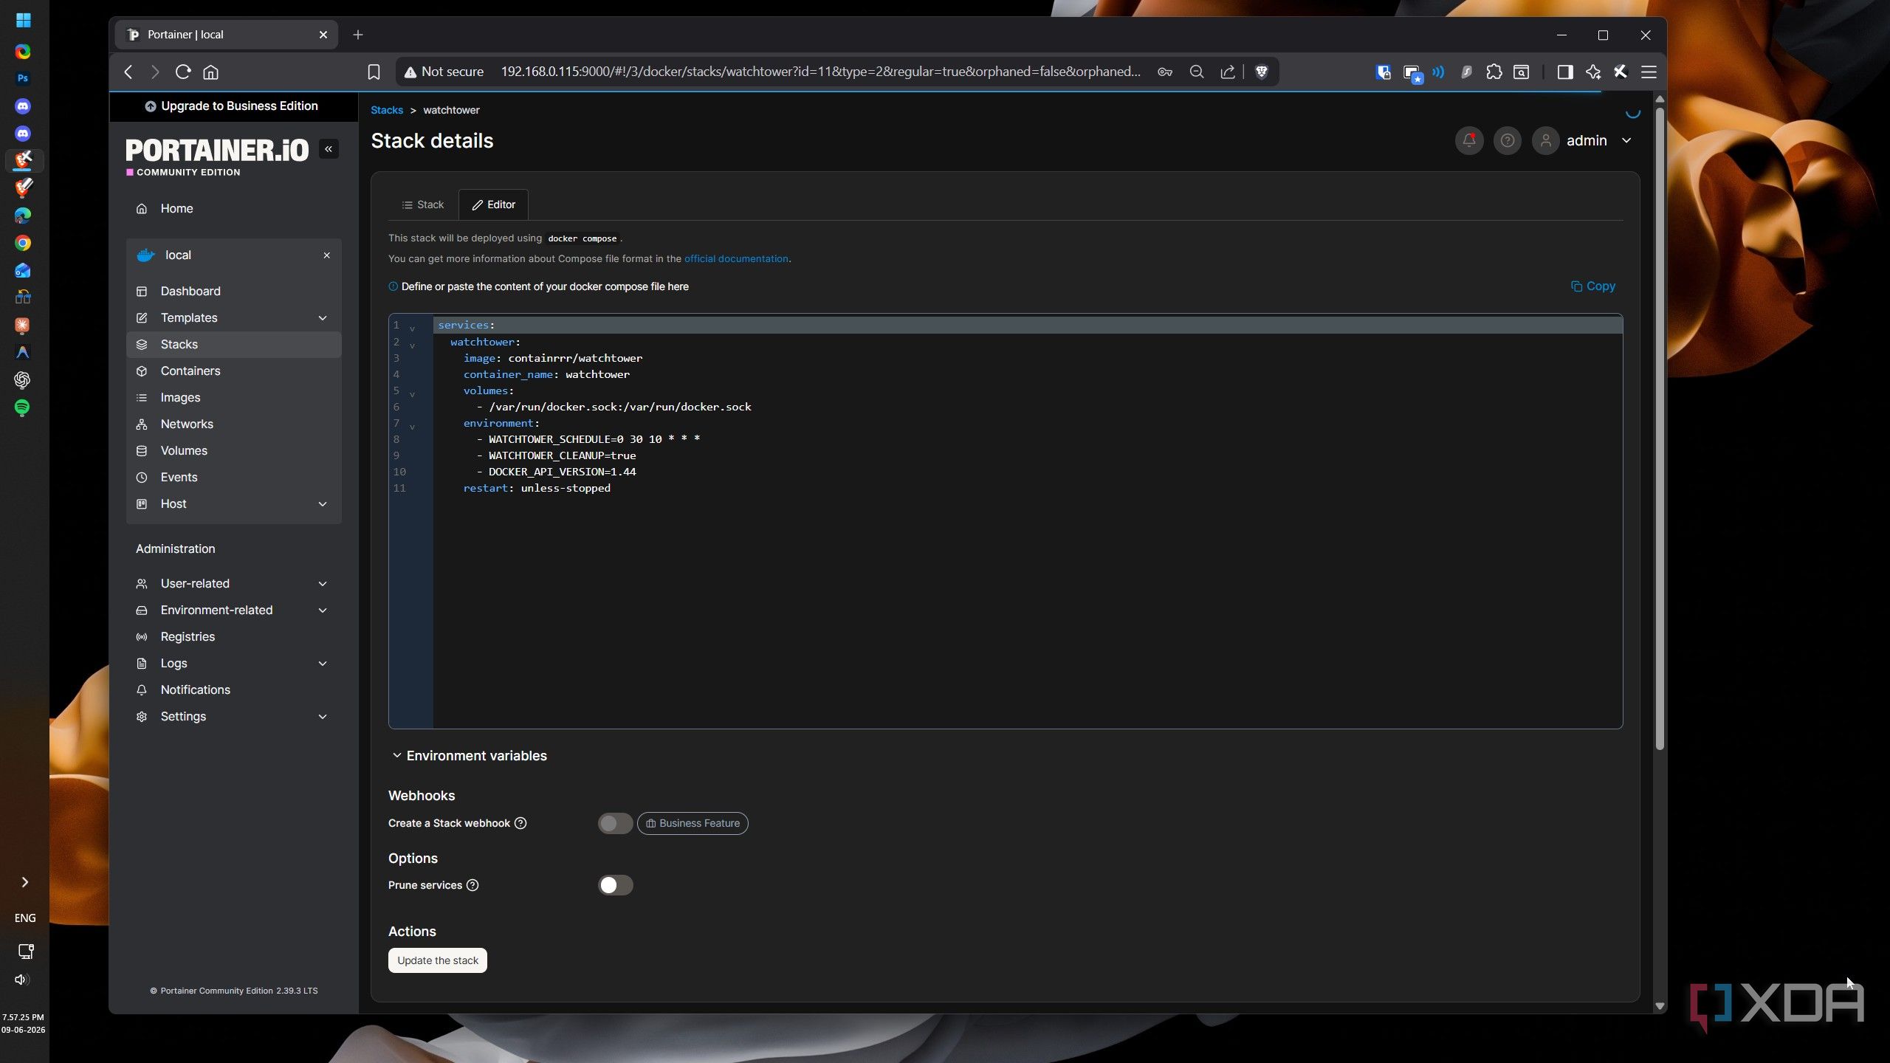Expand the Environment-related section

point(323,610)
